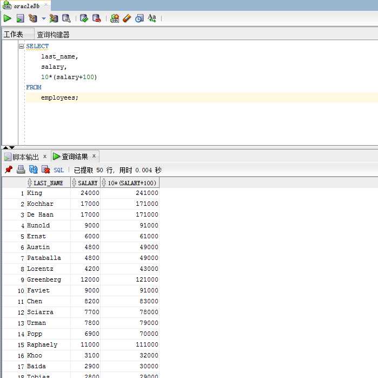The width and height of the screenshot is (378, 378).
Task: Select the oracleDb worksheet tab
Action: (26, 6)
